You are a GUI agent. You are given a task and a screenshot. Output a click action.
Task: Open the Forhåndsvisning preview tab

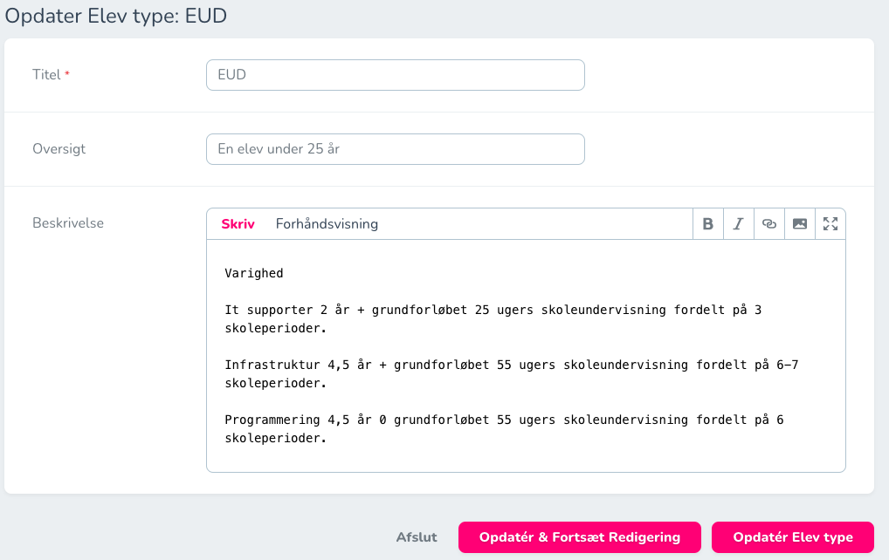(x=327, y=224)
